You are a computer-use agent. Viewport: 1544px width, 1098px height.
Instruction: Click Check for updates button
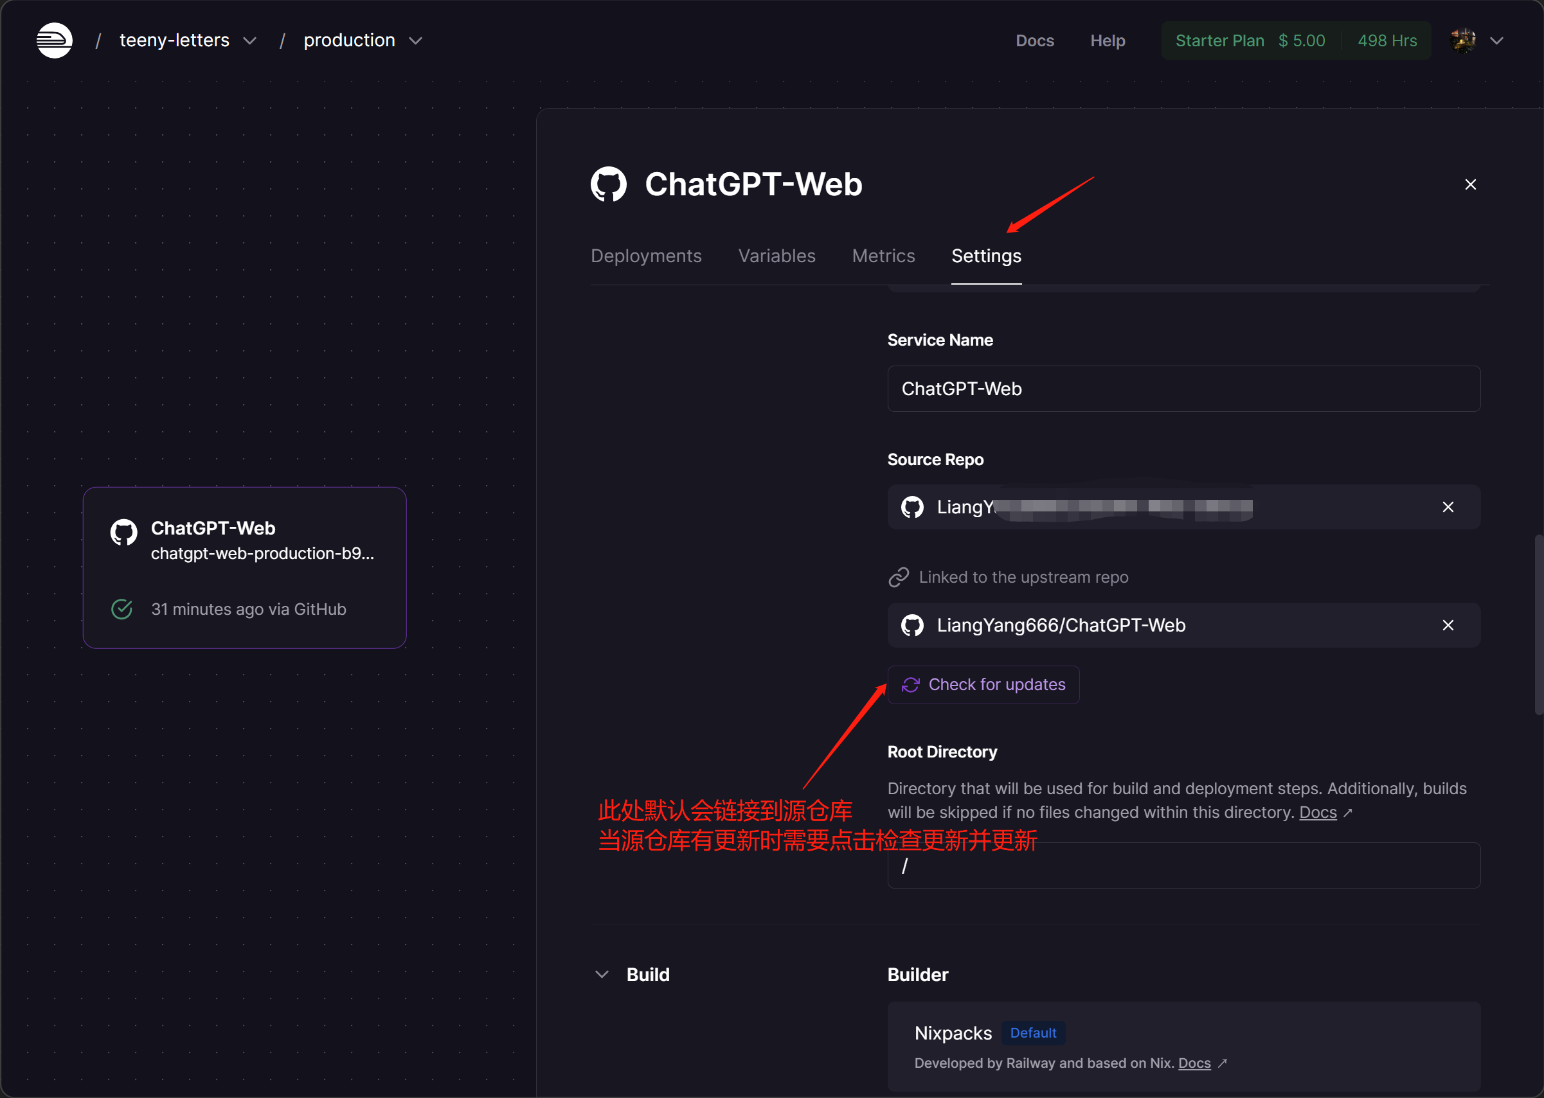[983, 685]
